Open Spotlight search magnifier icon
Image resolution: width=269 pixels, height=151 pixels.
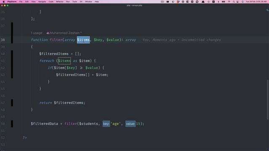pos(234,2)
